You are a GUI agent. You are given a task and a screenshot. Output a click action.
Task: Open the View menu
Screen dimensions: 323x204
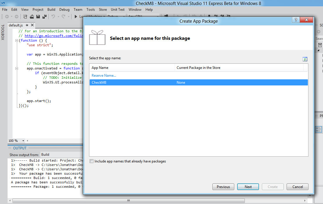coord(25,10)
